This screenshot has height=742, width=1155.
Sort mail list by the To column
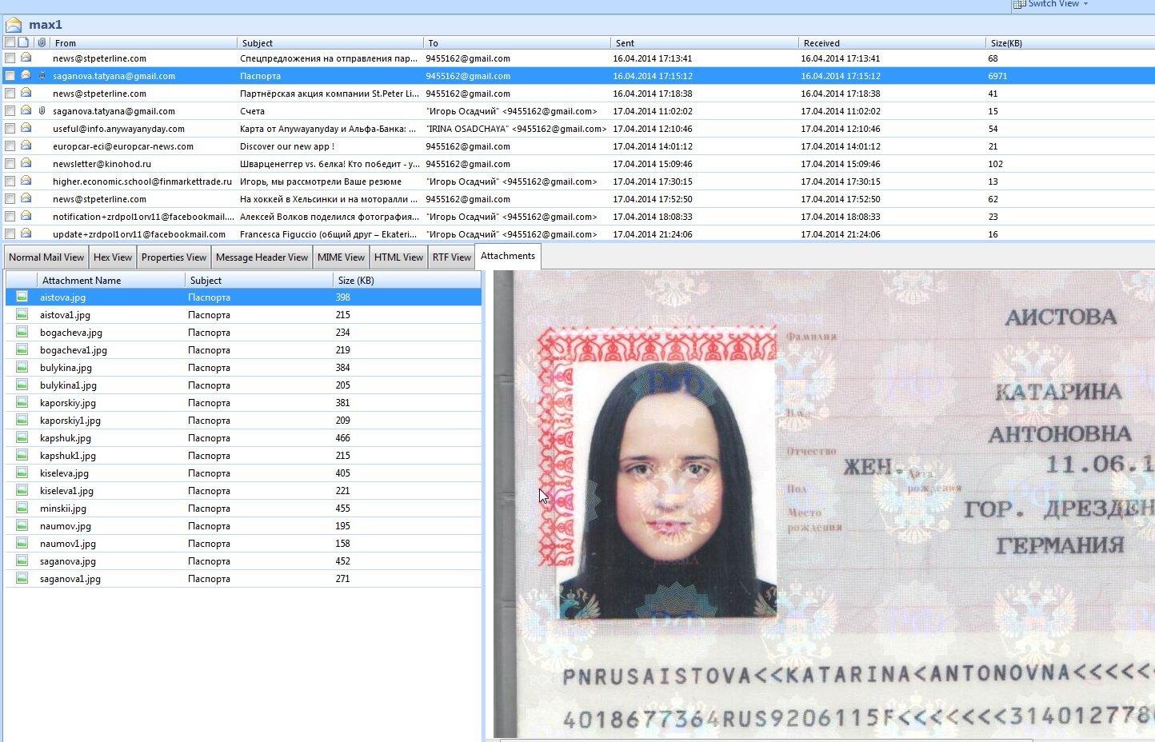pos(518,42)
